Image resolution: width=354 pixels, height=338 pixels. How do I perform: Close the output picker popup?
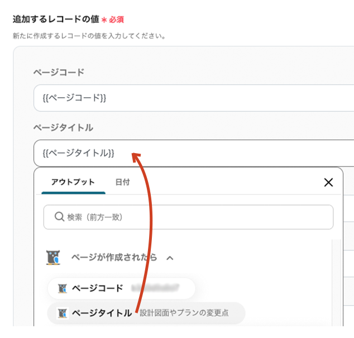pos(328,182)
